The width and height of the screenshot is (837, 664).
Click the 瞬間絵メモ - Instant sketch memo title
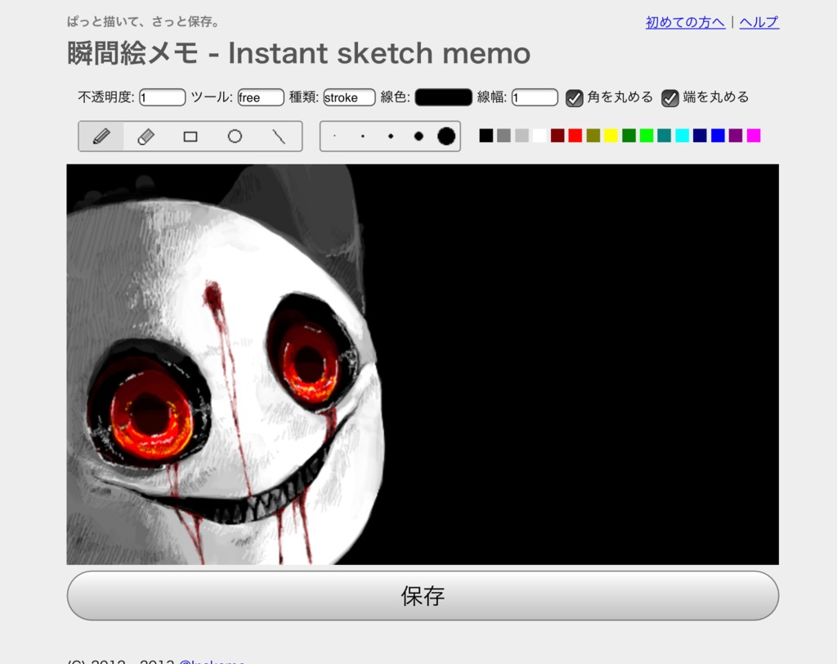coord(299,53)
